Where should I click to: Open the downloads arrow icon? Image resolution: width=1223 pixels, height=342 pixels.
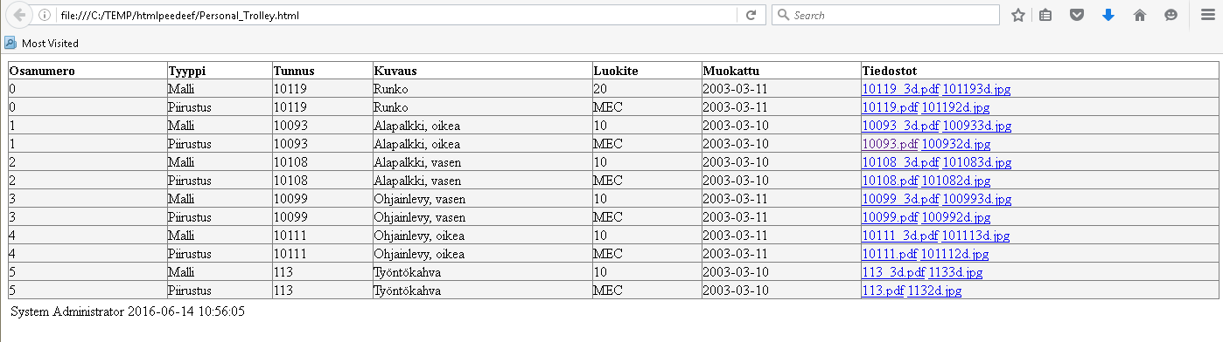click(1108, 15)
